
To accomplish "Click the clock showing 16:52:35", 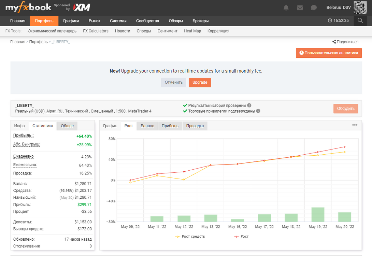I will 338,20.
